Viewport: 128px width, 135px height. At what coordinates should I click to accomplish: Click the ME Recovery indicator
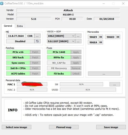point(59,68)
